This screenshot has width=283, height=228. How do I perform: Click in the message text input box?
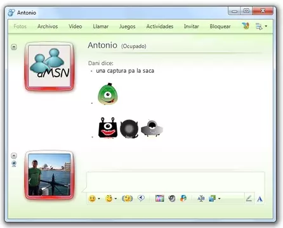[x=176, y=182]
